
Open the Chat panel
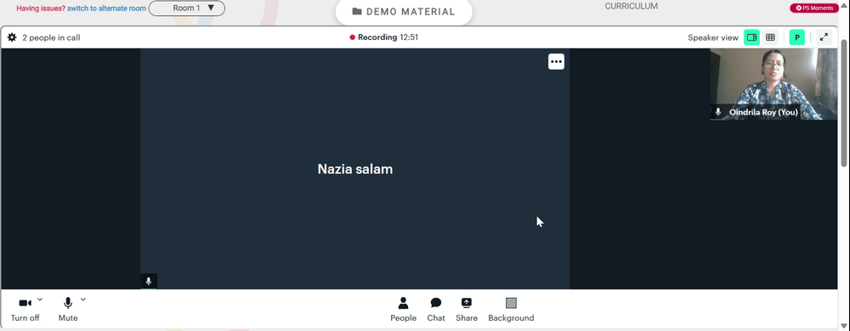pyautogui.click(x=436, y=310)
